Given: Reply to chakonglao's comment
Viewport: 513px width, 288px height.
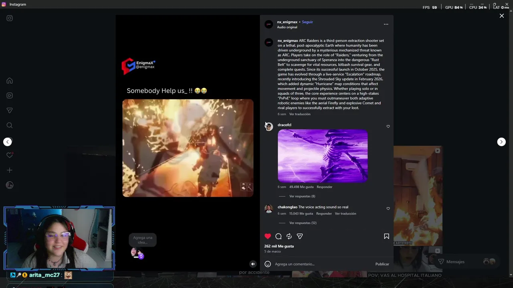Looking at the screenshot, I should point(324,214).
